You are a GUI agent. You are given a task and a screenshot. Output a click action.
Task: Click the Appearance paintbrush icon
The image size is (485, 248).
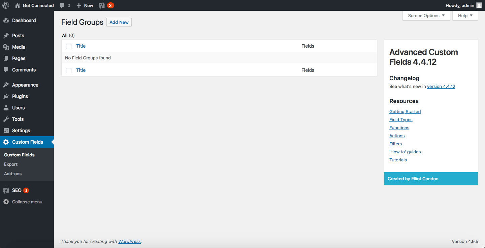pyautogui.click(x=6, y=85)
